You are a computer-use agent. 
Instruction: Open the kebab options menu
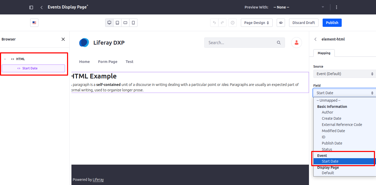[337, 7]
